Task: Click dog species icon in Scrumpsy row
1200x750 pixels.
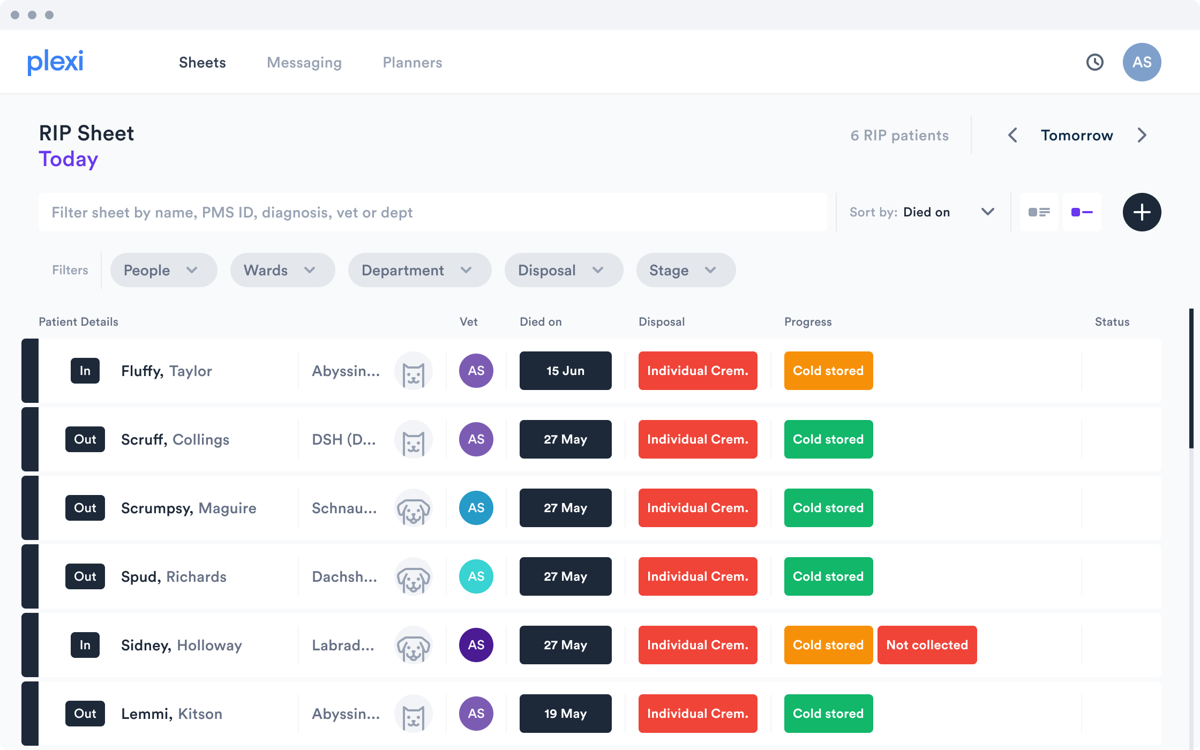Action: pyautogui.click(x=413, y=508)
